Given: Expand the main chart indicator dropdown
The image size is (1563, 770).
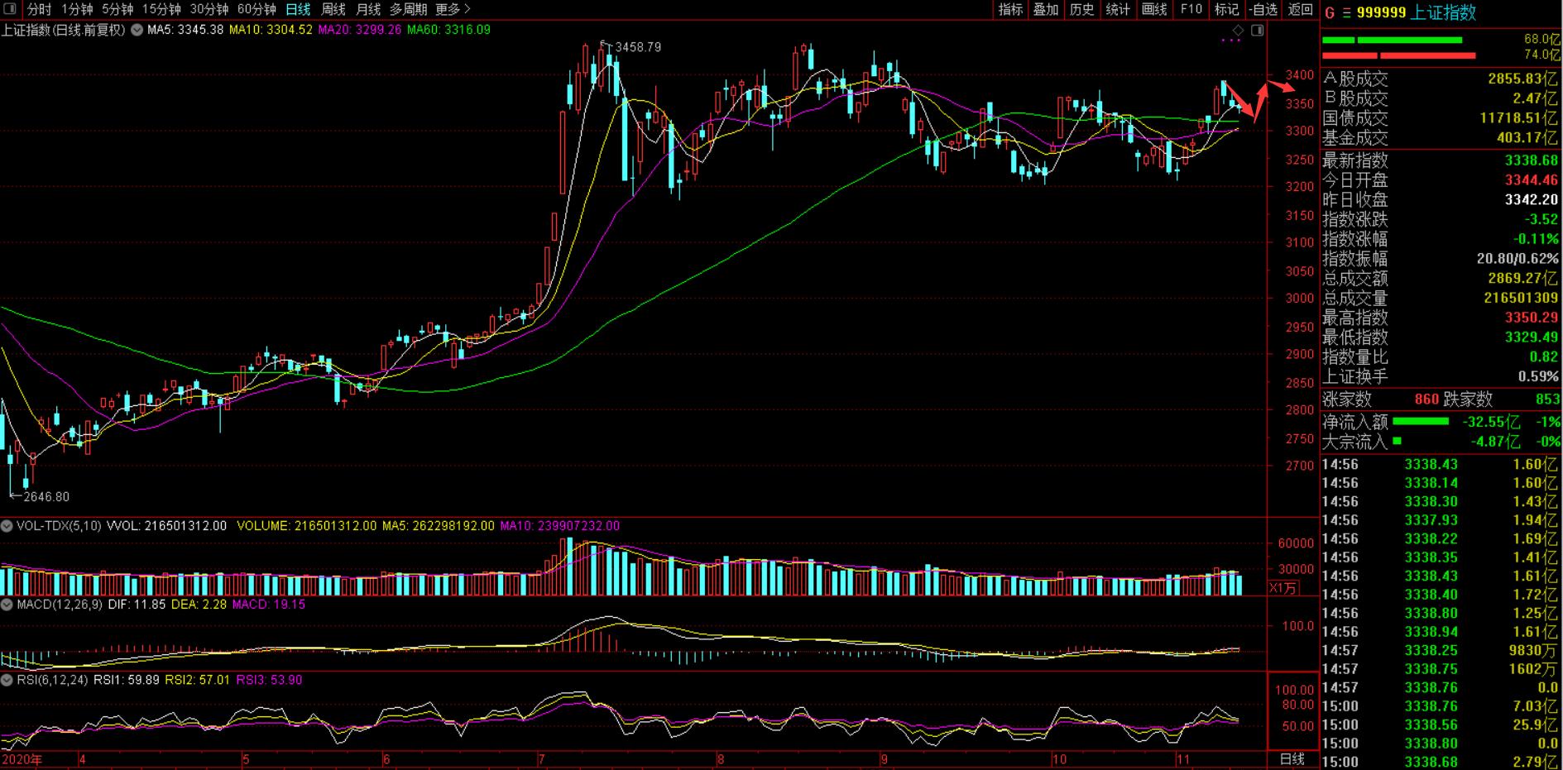Looking at the screenshot, I should pyautogui.click(x=136, y=30).
